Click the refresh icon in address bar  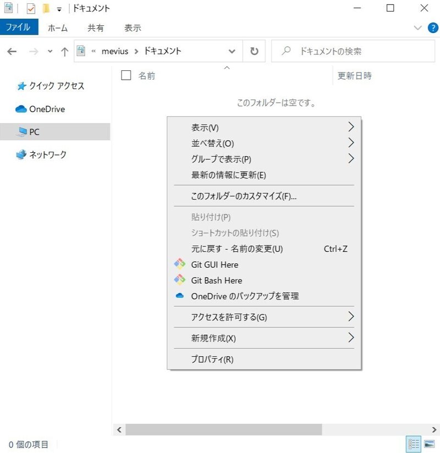click(254, 51)
